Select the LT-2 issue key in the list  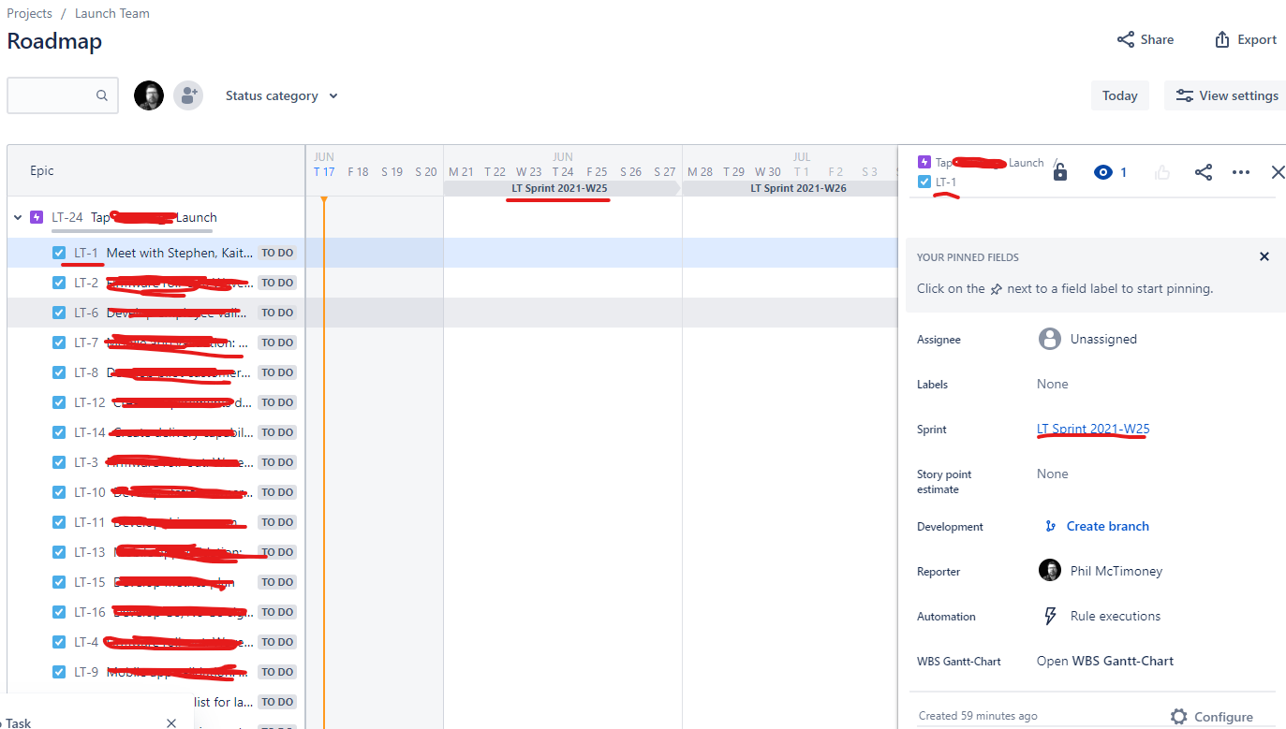86,283
